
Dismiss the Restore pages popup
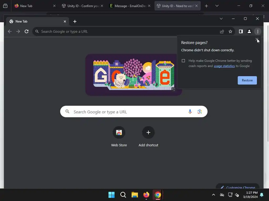pyautogui.click(x=257, y=40)
